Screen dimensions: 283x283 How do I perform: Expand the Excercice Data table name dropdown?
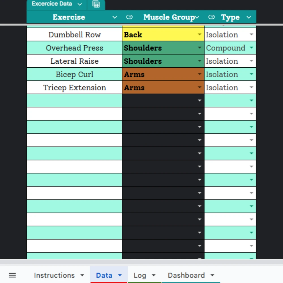pos(80,4)
